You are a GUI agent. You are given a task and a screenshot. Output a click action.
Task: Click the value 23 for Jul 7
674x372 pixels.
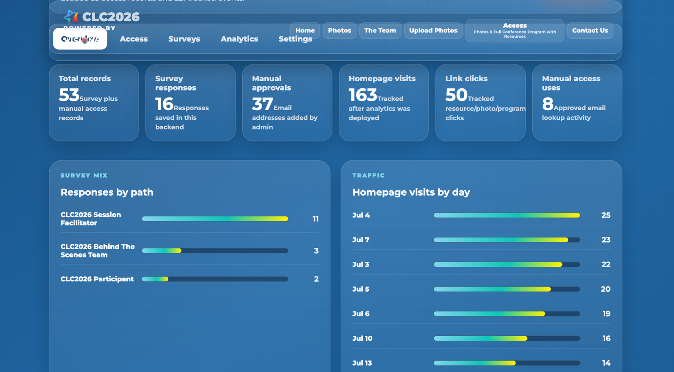pos(606,240)
